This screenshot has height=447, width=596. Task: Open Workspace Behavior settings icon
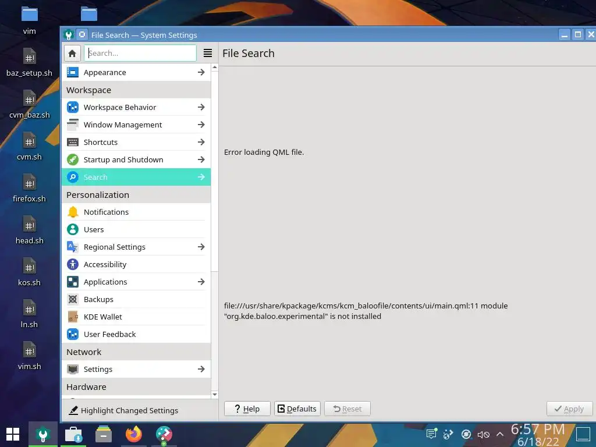[x=73, y=107]
